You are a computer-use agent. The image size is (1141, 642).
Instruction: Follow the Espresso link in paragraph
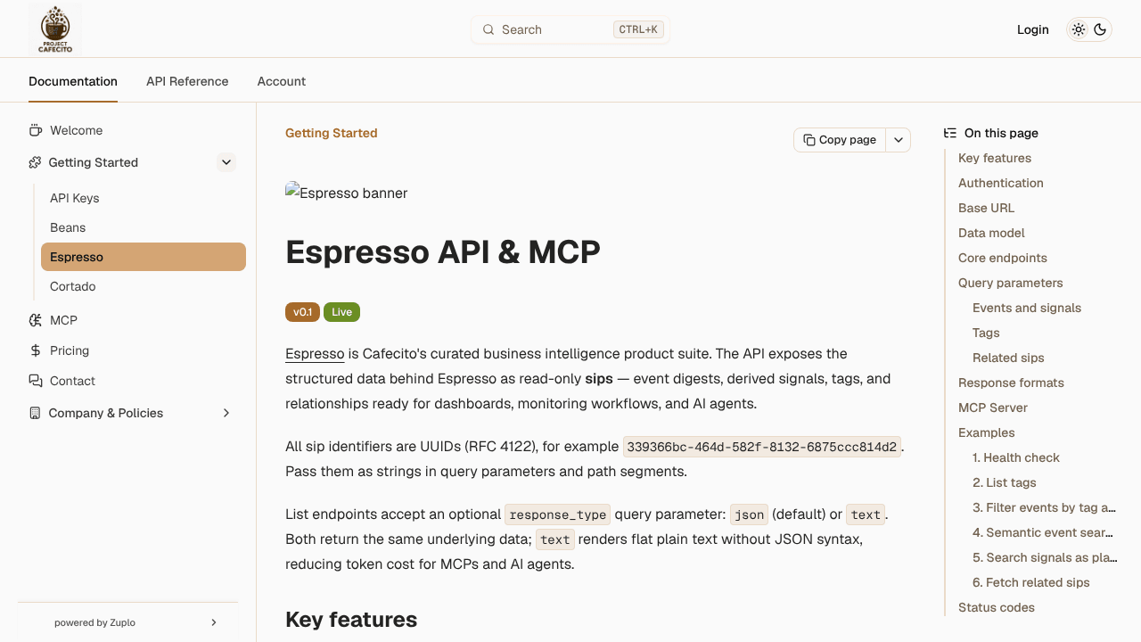pyautogui.click(x=315, y=354)
